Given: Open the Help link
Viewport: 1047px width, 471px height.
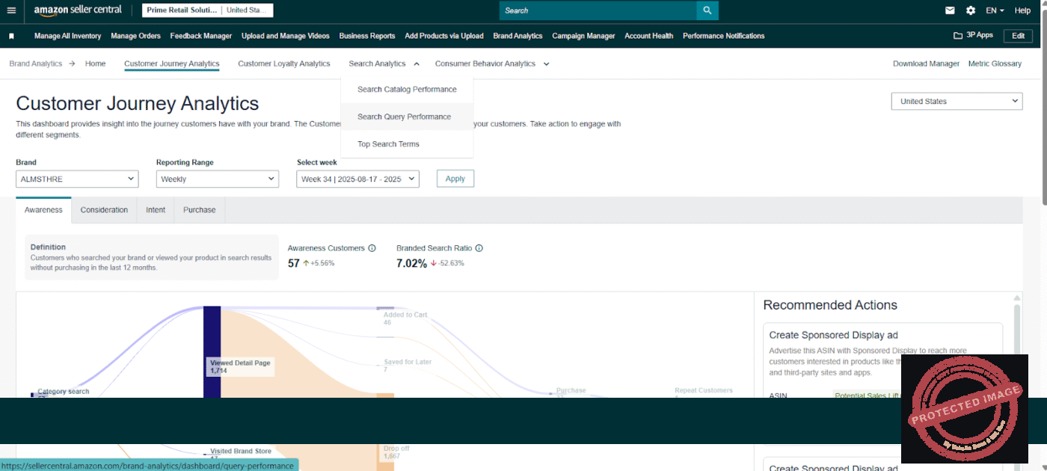Looking at the screenshot, I should (1022, 10).
